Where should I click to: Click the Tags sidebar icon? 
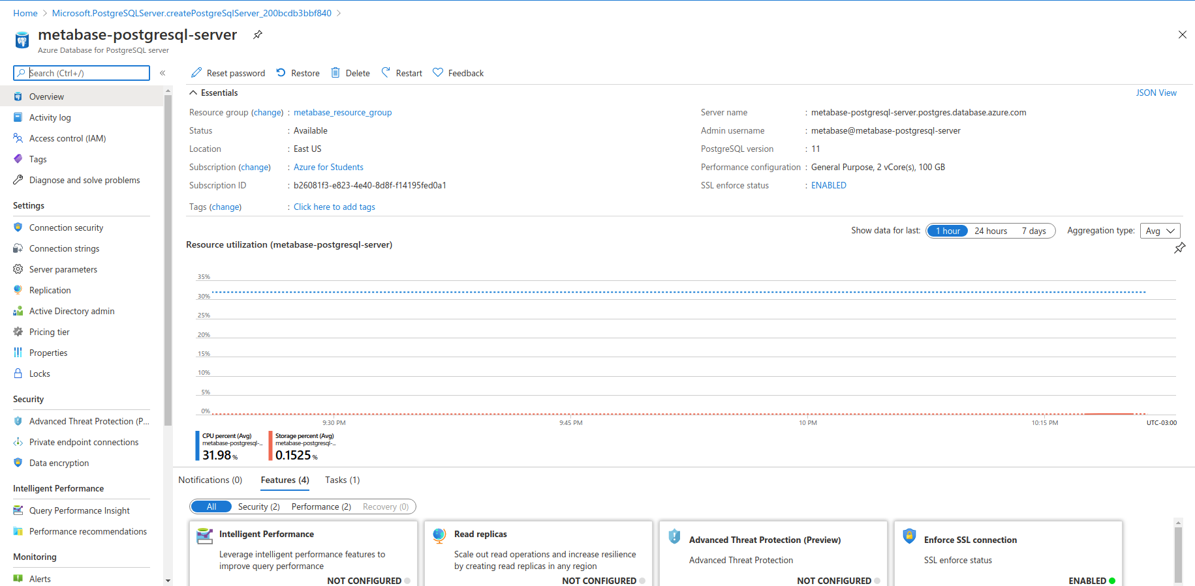tap(18, 159)
